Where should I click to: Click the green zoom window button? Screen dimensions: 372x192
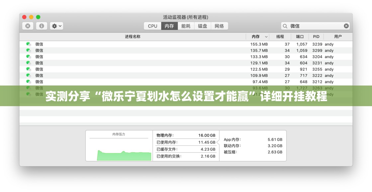pos(38,17)
